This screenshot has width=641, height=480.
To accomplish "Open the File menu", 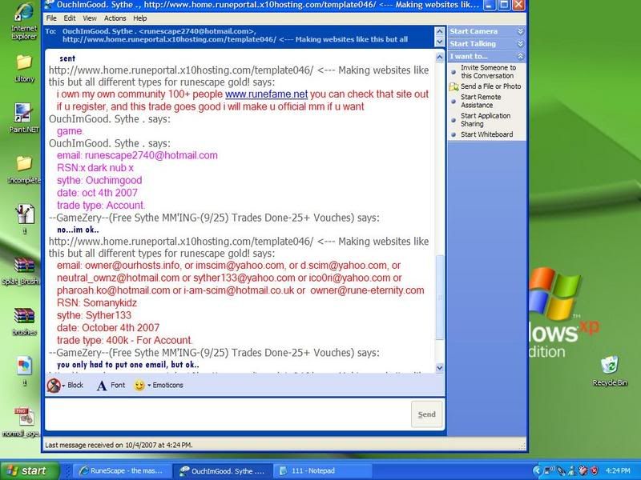I will tap(51, 18).
